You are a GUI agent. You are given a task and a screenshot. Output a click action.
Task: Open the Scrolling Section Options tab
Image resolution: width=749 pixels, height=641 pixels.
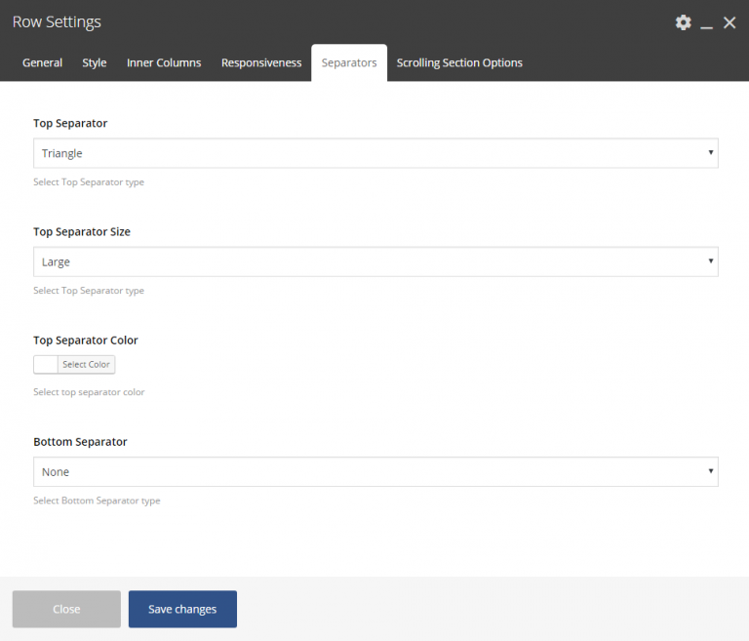(459, 62)
